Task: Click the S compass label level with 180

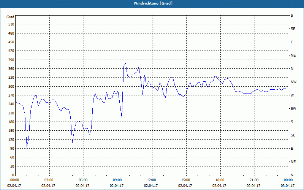Action: coord(292,122)
